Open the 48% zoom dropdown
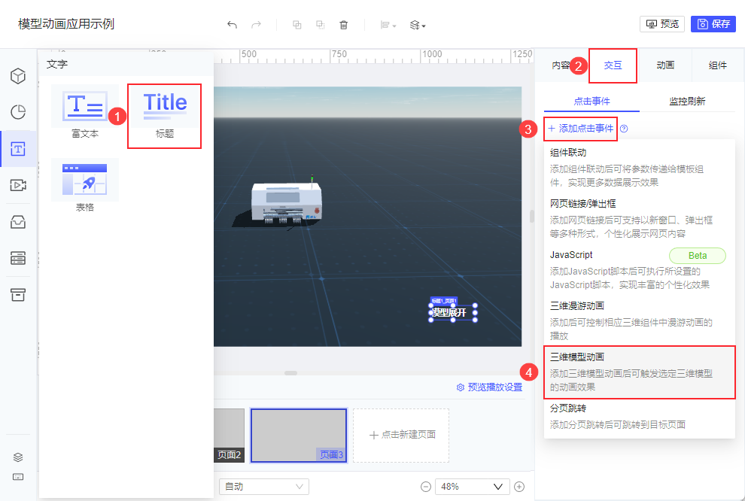The height and width of the screenshot is (501, 745). [x=473, y=487]
